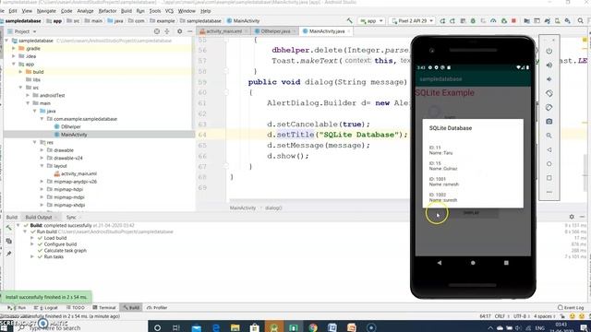The width and height of the screenshot is (591, 332).
Task: Collapse the com.example.sampledatabase package
Action: click(x=42, y=119)
